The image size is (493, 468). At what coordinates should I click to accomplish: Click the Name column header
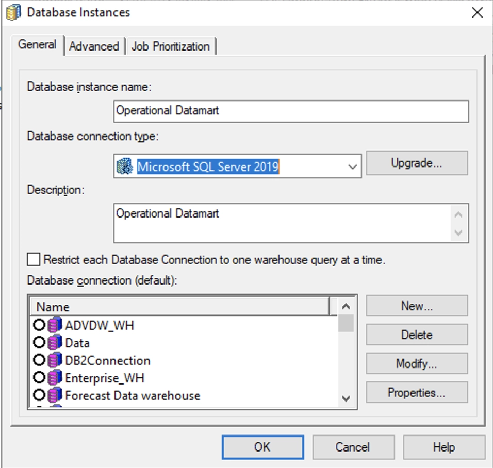pyautogui.click(x=179, y=307)
